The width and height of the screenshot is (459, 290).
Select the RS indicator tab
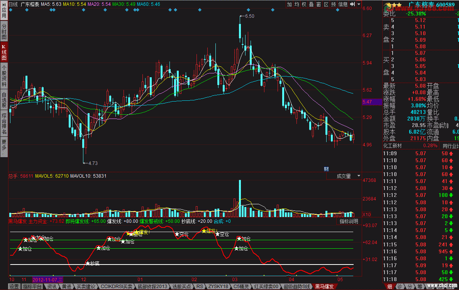200,287
